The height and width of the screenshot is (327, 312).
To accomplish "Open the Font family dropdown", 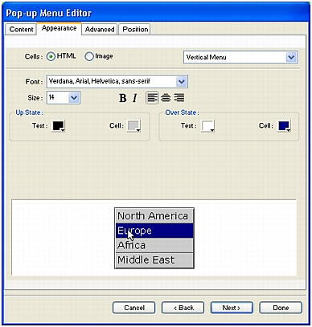I will pos(117,81).
